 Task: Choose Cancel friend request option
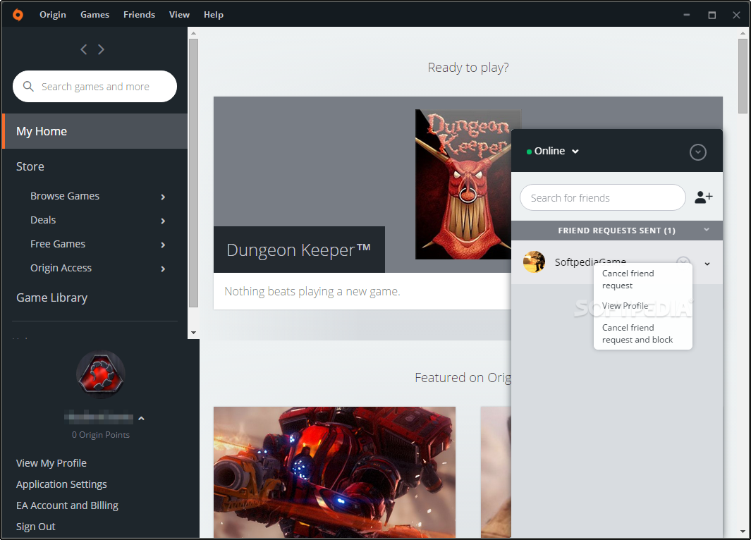pos(642,280)
